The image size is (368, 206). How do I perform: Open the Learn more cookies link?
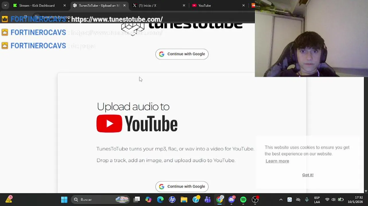pyautogui.click(x=277, y=161)
